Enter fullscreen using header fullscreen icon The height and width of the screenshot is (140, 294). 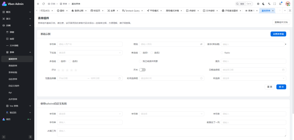274,4
